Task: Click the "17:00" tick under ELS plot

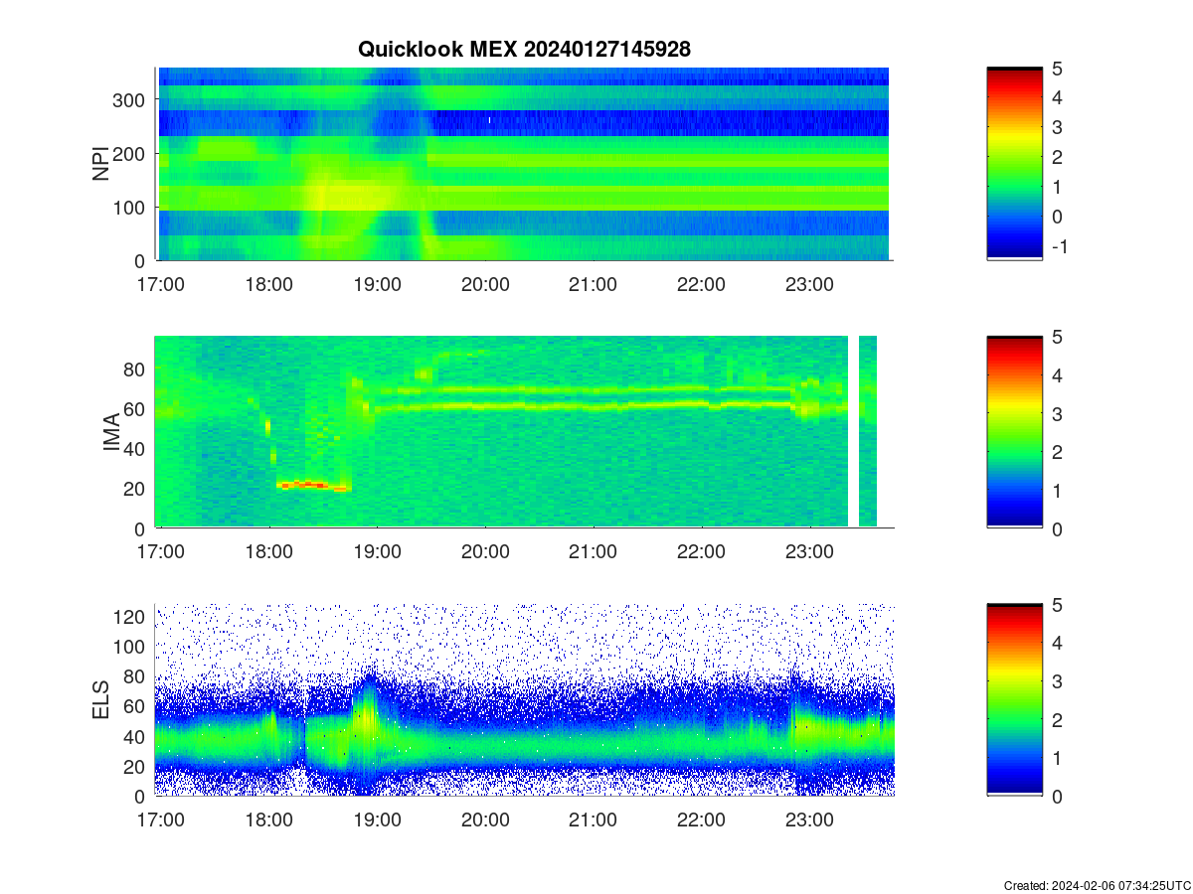Action: [x=161, y=820]
